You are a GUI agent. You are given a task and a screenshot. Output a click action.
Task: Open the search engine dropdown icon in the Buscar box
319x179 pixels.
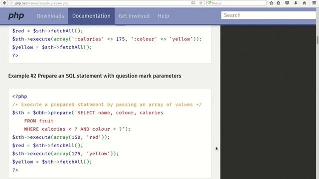[209, 3]
